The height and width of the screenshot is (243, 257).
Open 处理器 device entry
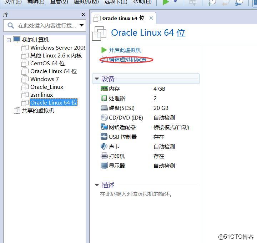click(117, 98)
